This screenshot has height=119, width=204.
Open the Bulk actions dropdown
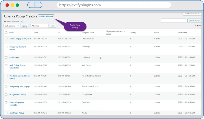click(x=12, y=26)
